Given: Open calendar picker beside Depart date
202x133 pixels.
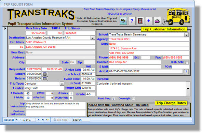Looking at the screenshot, I should 45,74.
